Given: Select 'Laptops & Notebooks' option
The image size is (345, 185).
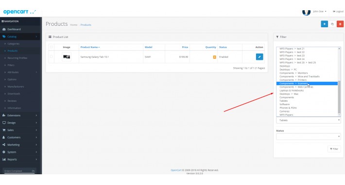Looking at the screenshot, I should coord(307,91).
